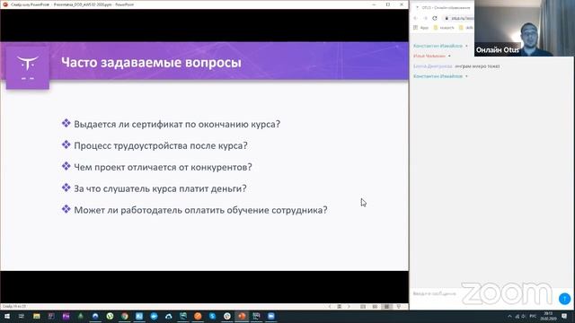
Task: Open the cloud-shaped taskbar icon
Action: [169, 316]
